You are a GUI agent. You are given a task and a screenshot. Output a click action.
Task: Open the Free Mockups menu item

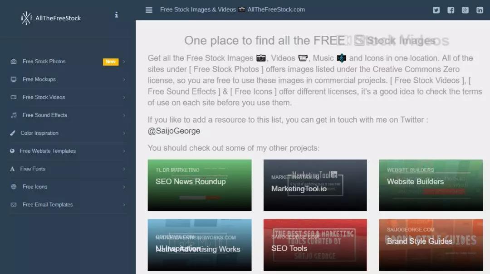tap(69, 80)
